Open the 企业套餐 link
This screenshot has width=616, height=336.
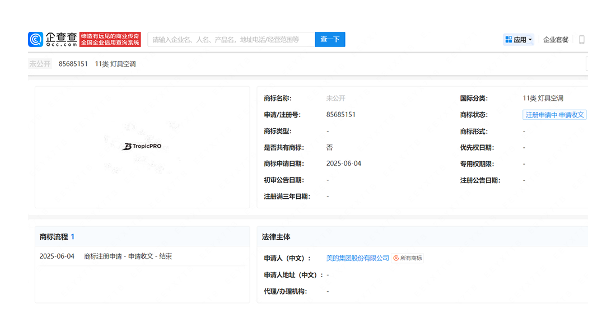tap(556, 40)
